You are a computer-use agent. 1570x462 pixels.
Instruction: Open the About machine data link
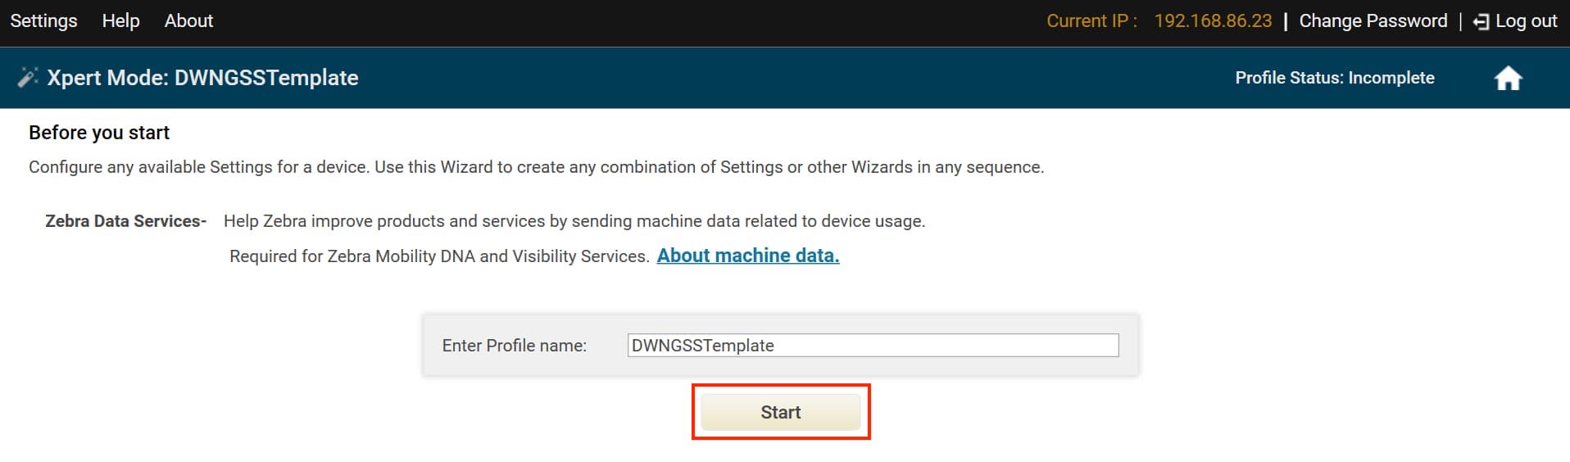(748, 256)
